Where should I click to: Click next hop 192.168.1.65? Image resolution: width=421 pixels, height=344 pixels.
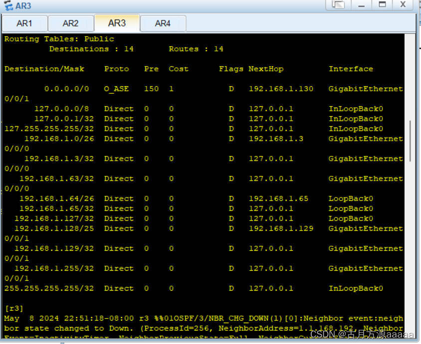(x=278, y=198)
